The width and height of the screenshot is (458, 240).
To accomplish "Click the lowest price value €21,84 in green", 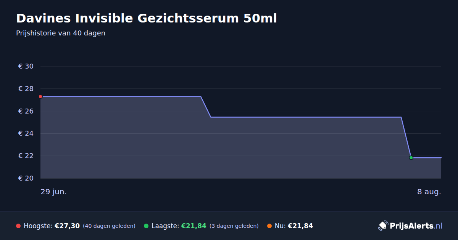I will (x=194, y=226).
